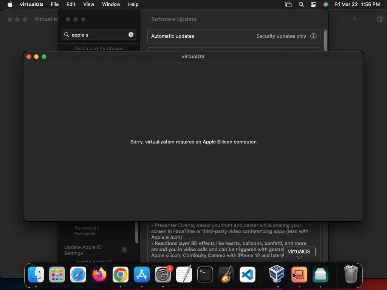Clear the System Settings search field

tap(131, 35)
